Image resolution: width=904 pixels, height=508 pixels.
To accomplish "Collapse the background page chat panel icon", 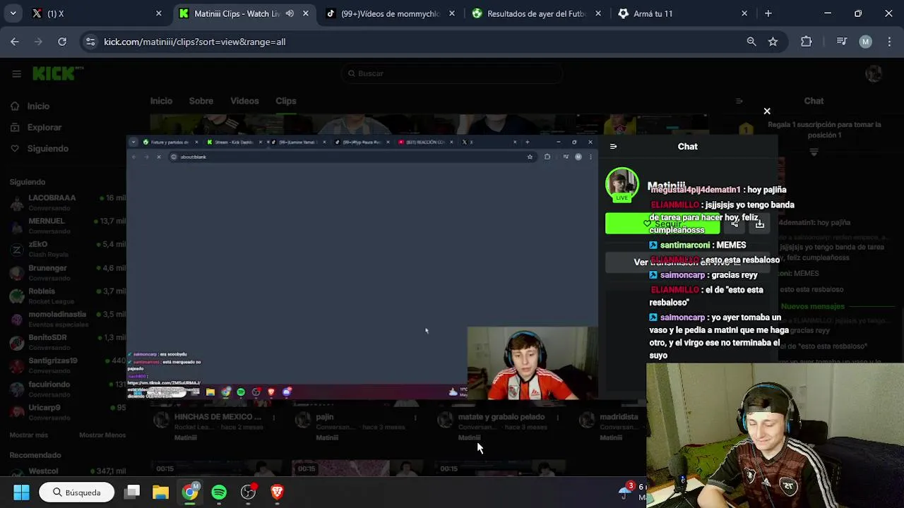I will pyautogui.click(x=739, y=101).
